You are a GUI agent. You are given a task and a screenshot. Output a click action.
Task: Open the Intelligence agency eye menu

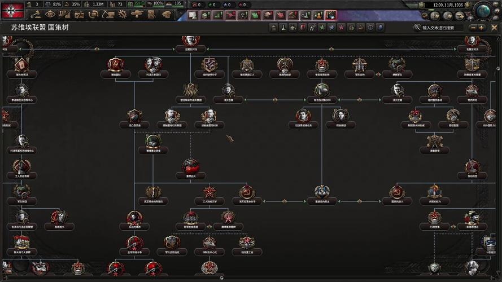coord(50,15)
